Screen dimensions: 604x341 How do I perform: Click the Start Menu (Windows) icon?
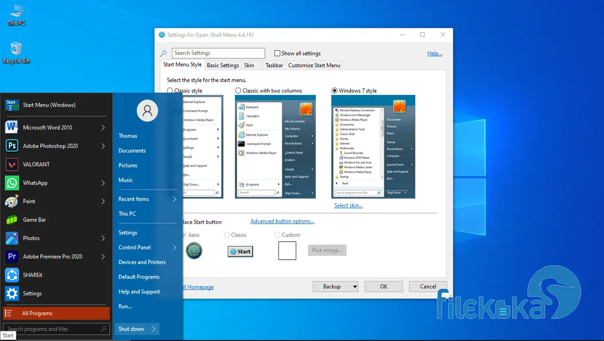coord(12,105)
